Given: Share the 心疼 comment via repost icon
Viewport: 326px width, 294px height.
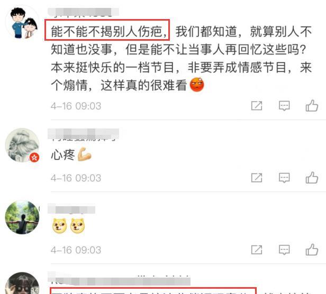Looking at the screenshot, I should (x=257, y=178).
